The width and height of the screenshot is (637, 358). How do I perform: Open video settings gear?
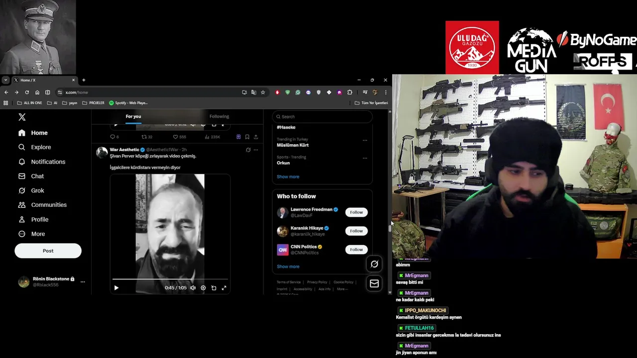(x=203, y=288)
